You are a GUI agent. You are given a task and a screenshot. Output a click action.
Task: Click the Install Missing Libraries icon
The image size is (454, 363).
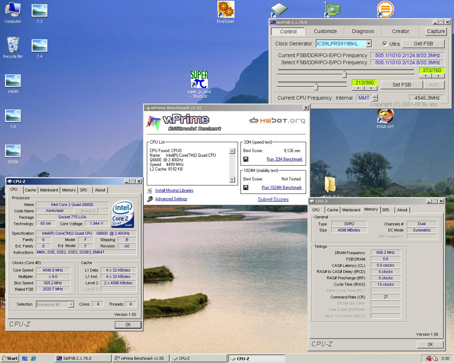click(150, 191)
